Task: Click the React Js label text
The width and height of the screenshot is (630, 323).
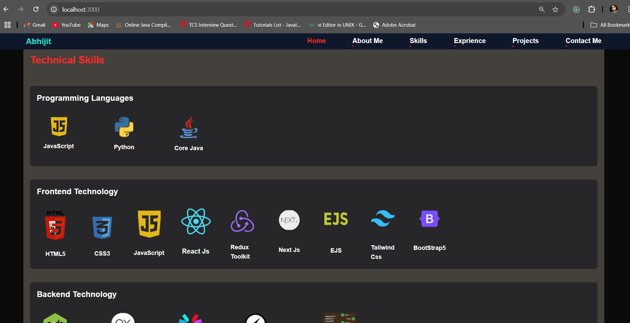Action: click(196, 251)
